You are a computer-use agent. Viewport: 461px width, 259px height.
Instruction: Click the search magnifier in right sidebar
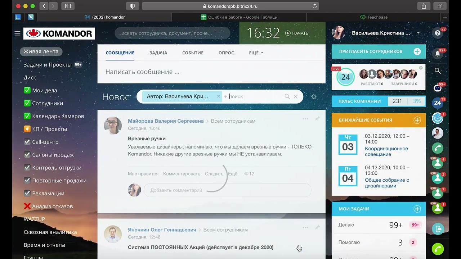coord(438,71)
